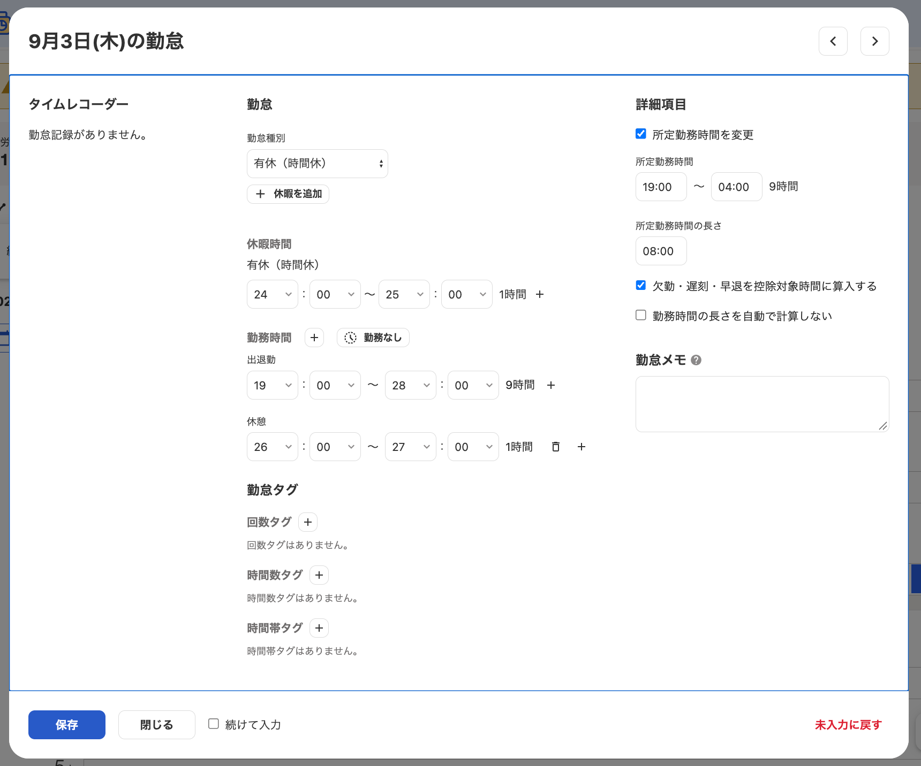Viewport: 921px width, 766px height.
Task: Open leave start minute dropdown
Action: click(x=335, y=294)
